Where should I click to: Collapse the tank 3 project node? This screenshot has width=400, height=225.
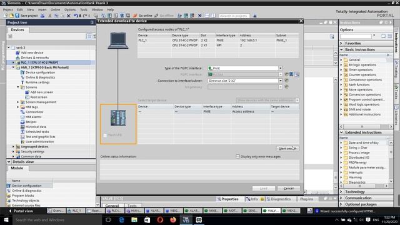click(x=9, y=47)
